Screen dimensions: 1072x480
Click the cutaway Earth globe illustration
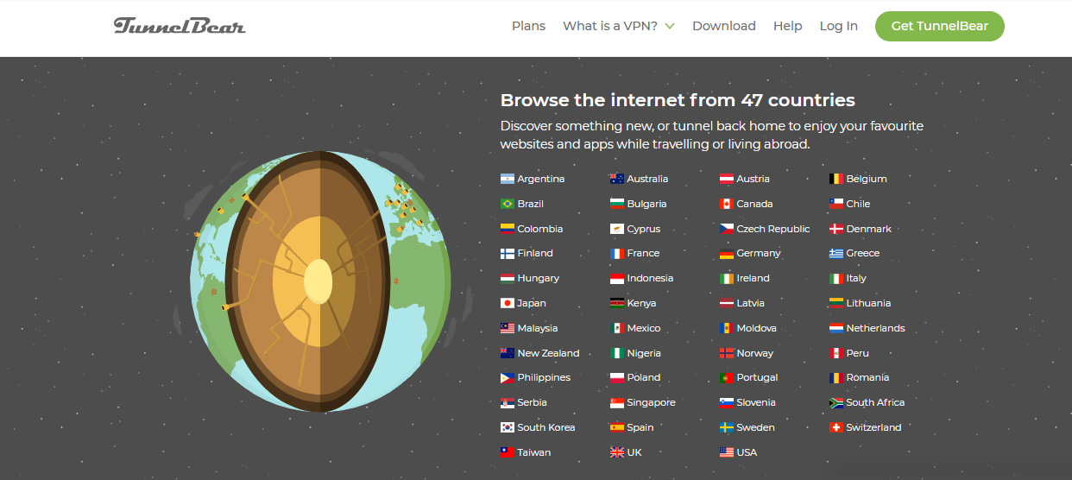pyautogui.click(x=320, y=281)
